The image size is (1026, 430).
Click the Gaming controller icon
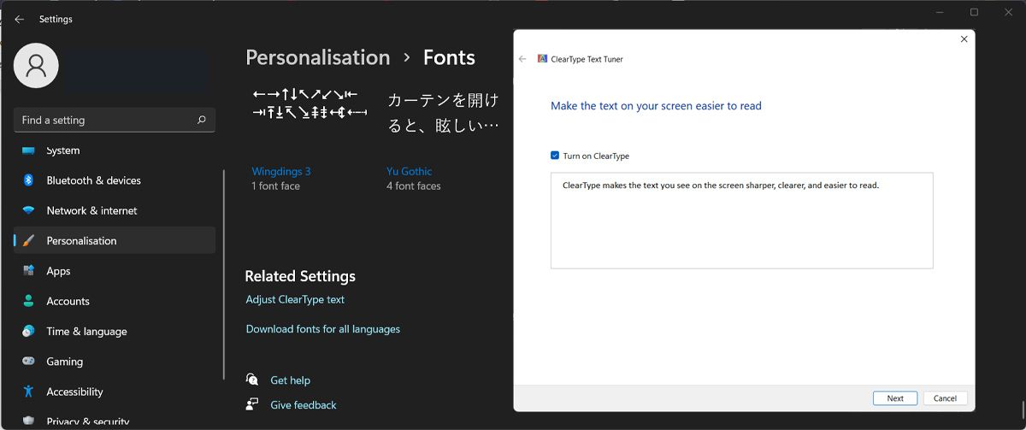pos(28,362)
